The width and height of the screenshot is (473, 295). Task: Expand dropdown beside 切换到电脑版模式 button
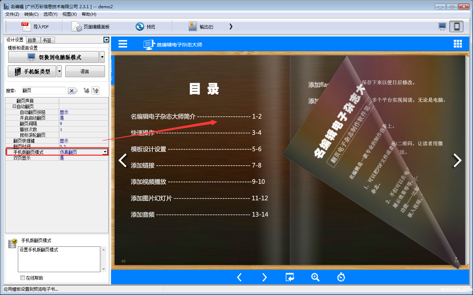coord(102,57)
